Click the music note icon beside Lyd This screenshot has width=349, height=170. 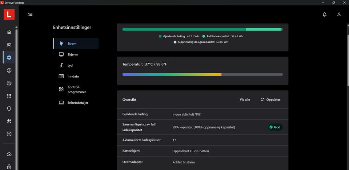61,65
